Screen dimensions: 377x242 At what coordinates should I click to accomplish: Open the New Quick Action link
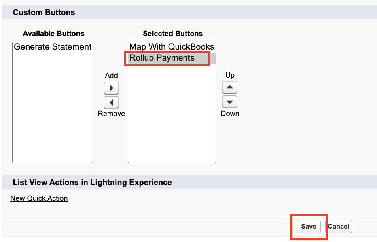pyautogui.click(x=39, y=198)
